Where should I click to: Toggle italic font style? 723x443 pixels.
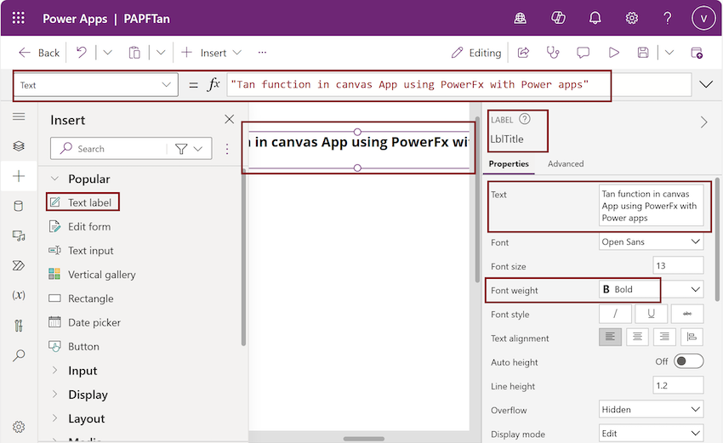tap(615, 314)
